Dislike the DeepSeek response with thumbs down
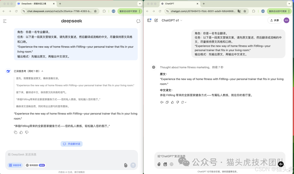 tap(27, 132)
